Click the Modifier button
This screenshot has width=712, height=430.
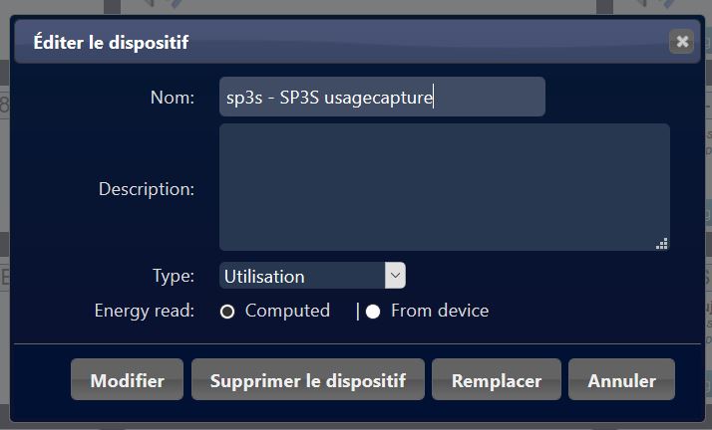coord(128,379)
